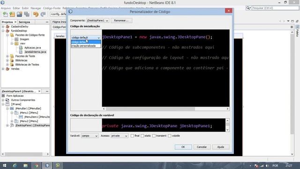Click the New Project toolbar icon
The height and width of the screenshot is (169, 300).
pos(12,15)
